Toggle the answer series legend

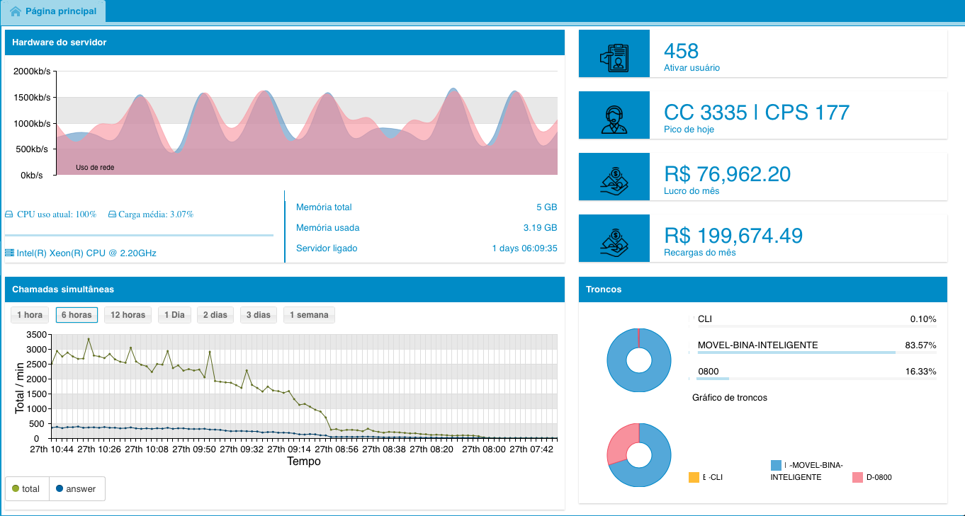[x=77, y=489]
